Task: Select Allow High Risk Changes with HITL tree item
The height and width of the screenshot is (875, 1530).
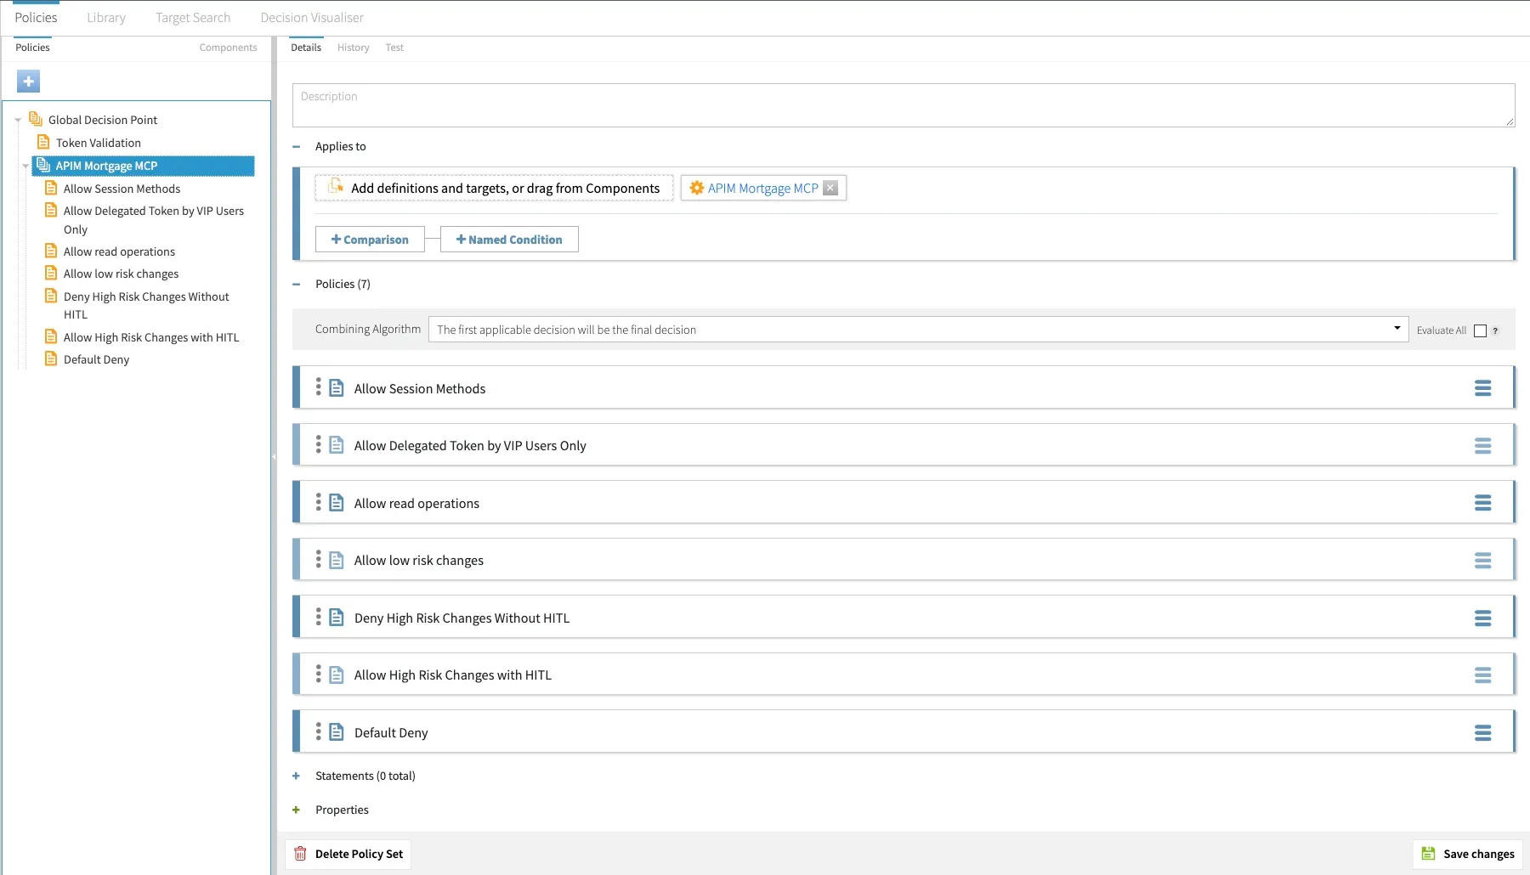Action: click(x=151, y=337)
